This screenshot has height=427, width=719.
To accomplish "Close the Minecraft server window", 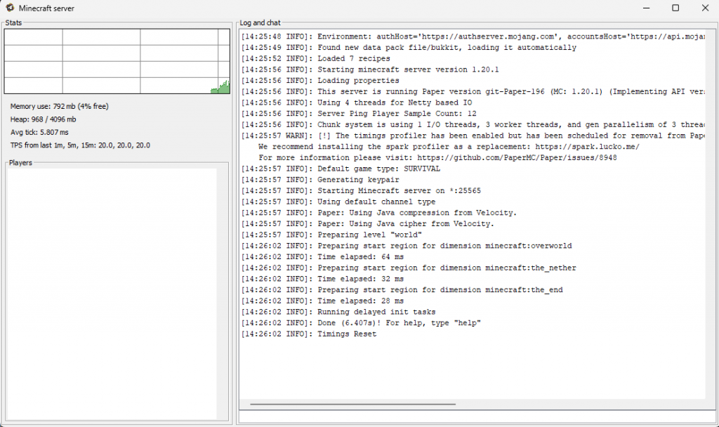I will [x=705, y=8].
